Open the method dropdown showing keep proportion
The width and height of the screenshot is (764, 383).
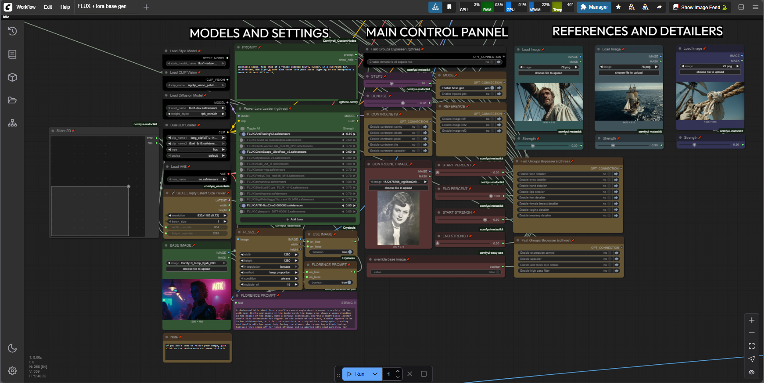(269, 272)
